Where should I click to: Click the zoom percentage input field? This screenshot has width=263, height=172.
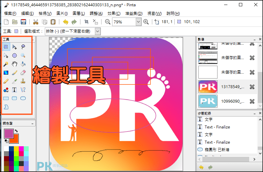[x=124, y=22]
